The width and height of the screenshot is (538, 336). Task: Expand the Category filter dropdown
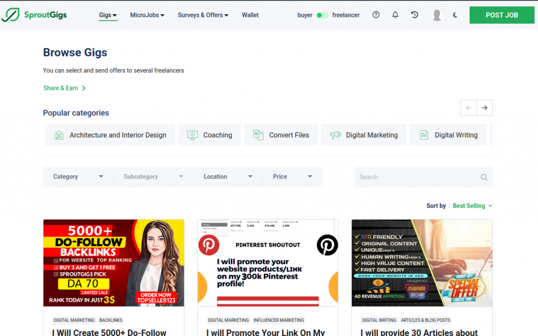pyautogui.click(x=78, y=176)
